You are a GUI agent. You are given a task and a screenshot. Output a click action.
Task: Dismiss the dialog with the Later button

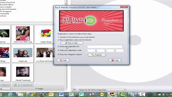[x=115, y=60]
